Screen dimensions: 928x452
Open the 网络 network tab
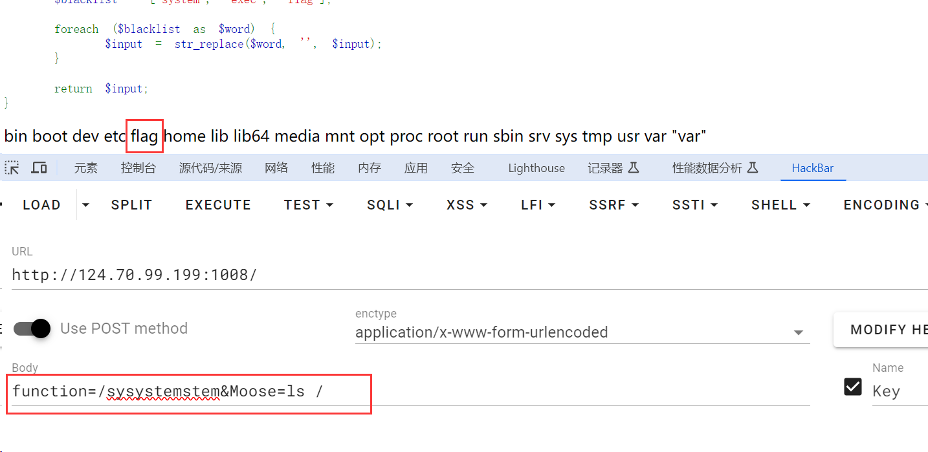pyautogui.click(x=276, y=168)
